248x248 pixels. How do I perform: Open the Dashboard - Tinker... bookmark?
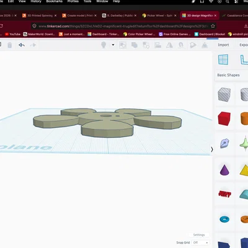104,34
